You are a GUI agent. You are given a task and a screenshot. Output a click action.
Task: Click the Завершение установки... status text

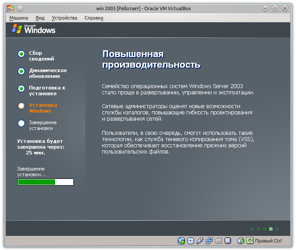tap(32, 172)
